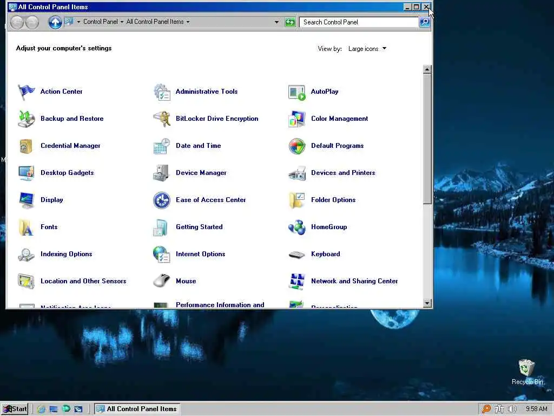Click the vertical scrollbar thumb

point(427,139)
